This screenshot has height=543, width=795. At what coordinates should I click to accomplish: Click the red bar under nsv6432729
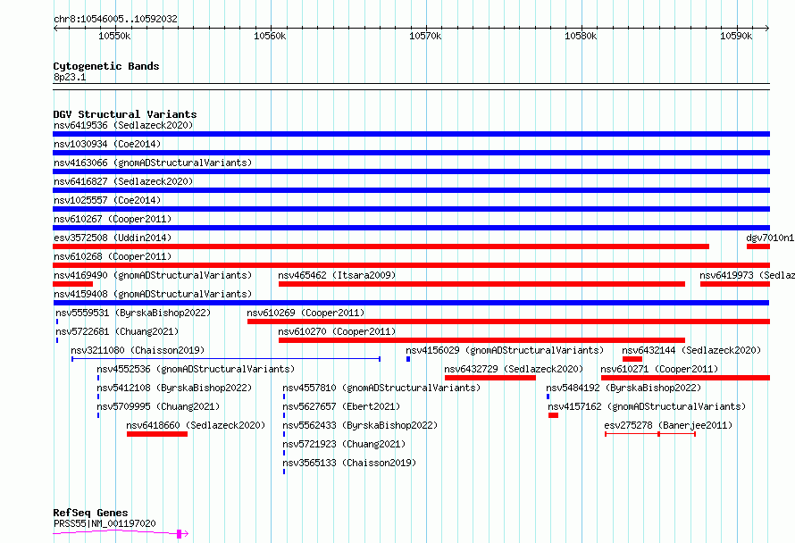point(490,378)
